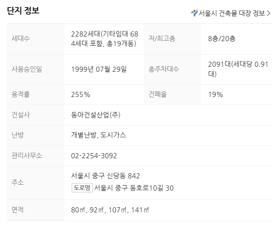
Task: Click the Seoul city logo icon
Action: 194,13
